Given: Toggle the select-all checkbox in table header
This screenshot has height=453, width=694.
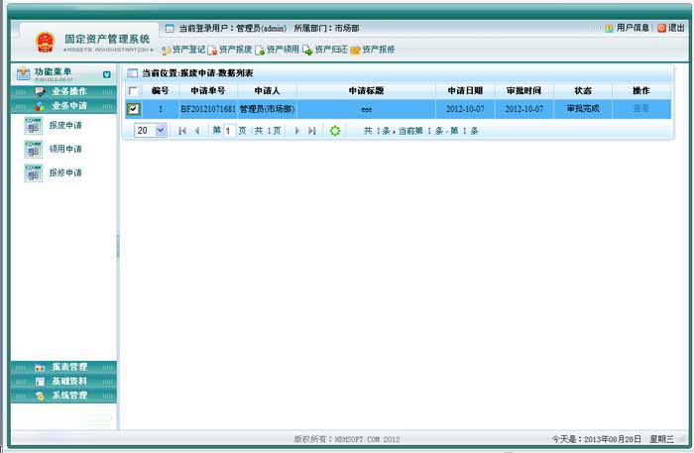Looking at the screenshot, I should [x=134, y=91].
